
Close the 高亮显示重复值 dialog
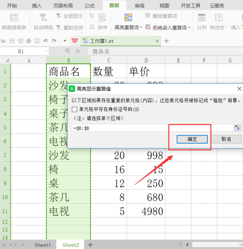coord(239,89)
